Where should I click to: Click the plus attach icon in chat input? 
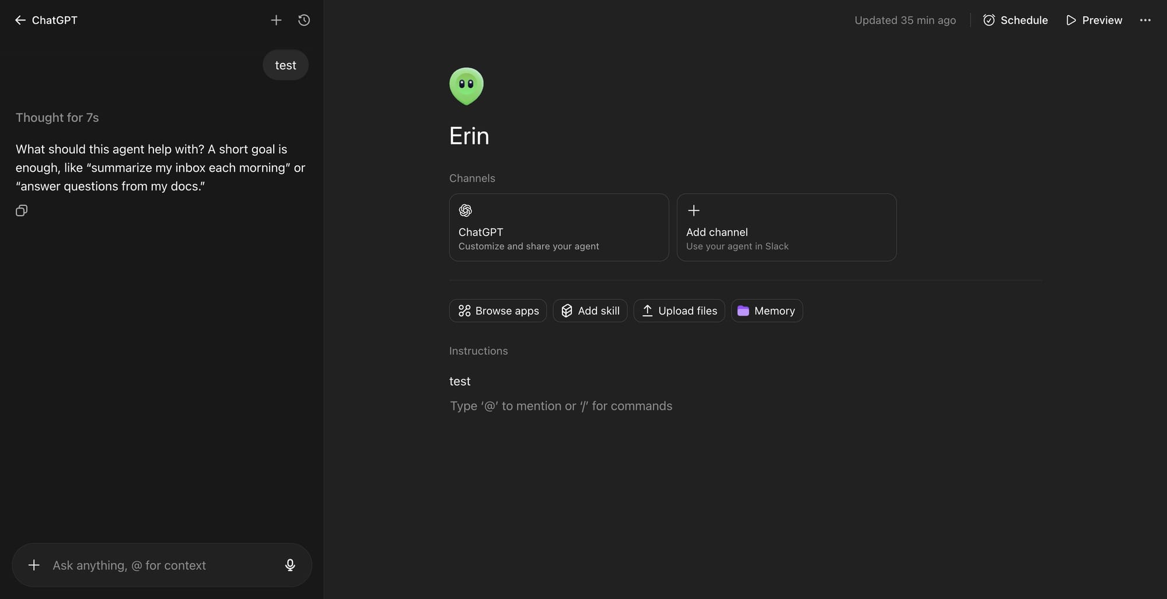coord(34,565)
